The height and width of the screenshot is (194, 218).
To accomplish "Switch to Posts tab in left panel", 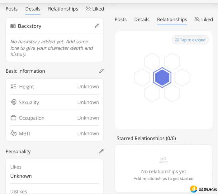I will (12, 9).
